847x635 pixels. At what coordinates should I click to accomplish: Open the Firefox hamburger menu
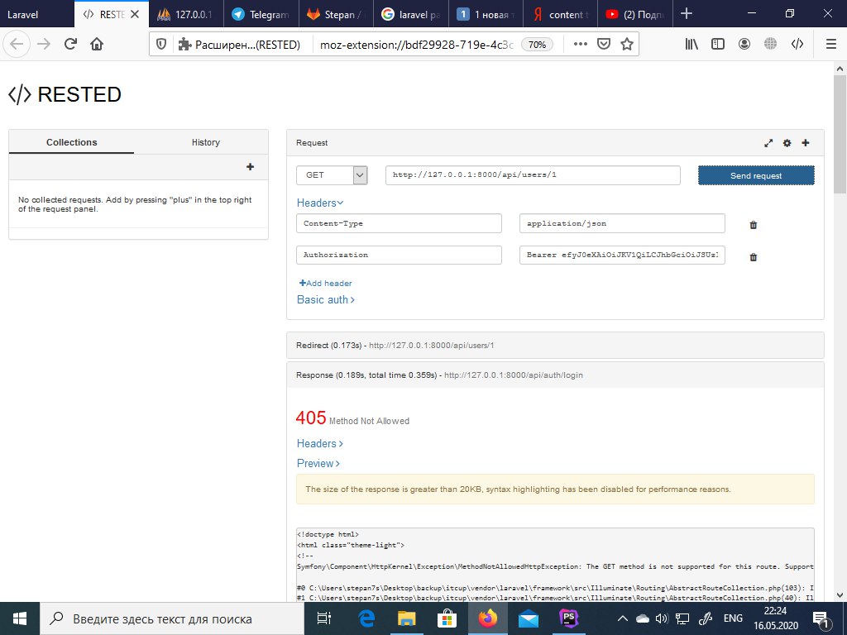coord(831,45)
